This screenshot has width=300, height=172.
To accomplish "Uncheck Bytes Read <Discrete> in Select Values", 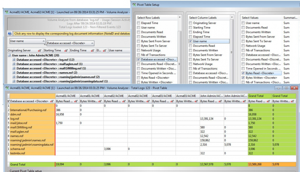I will tap(243, 74).
